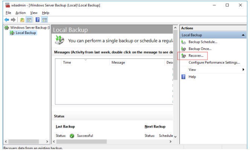Click left arrow of center pane horizontal scrollbar
The image size is (250, 154).
click(54, 142)
